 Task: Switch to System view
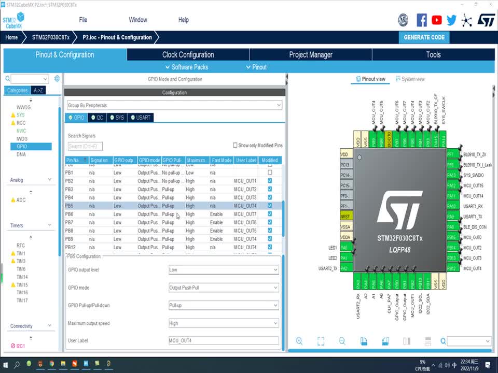[410, 79]
